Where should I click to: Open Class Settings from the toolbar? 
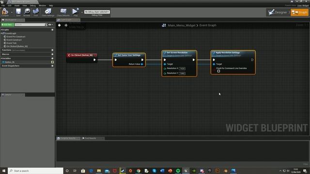pyautogui.click(x=48, y=12)
